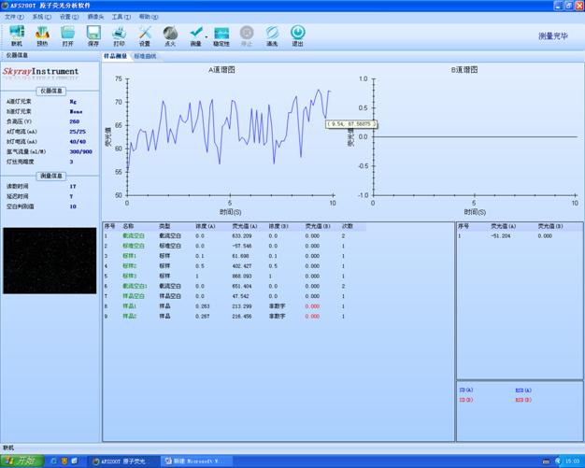Viewport: 585px width, 468px height.
Task: Switch to the 标准曲线 tab
Action: (x=146, y=56)
